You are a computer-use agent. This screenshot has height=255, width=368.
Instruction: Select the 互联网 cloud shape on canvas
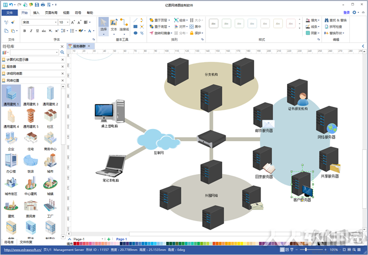click(158, 140)
